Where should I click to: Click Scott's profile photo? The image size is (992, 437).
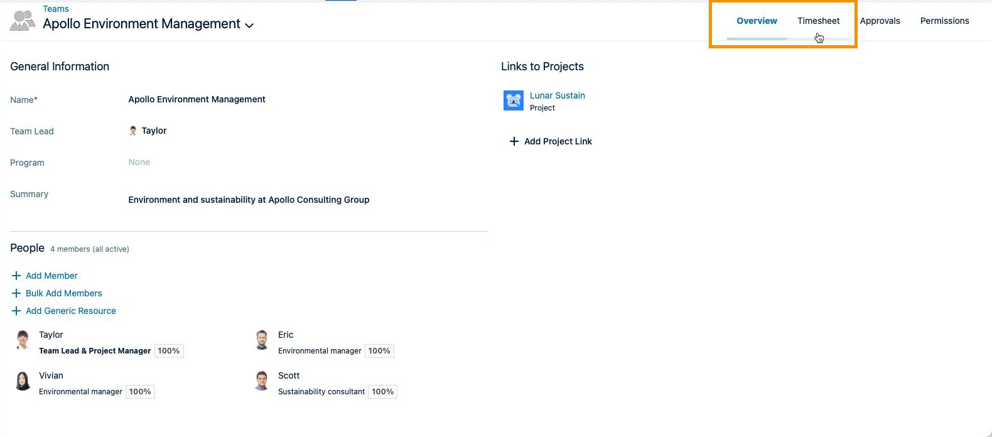[x=262, y=381]
